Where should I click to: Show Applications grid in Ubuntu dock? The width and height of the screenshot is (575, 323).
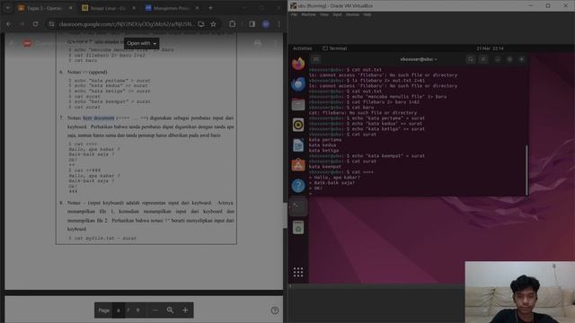(x=298, y=272)
